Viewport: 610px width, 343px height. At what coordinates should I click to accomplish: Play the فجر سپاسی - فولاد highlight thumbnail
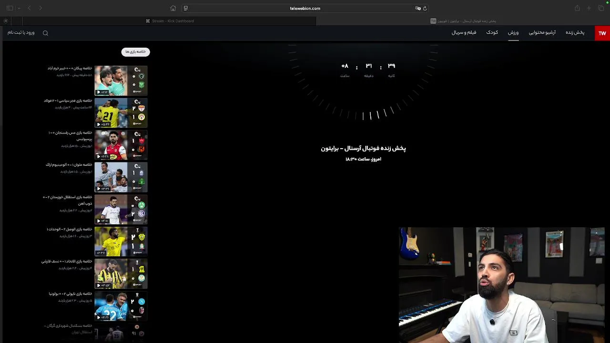121,113
